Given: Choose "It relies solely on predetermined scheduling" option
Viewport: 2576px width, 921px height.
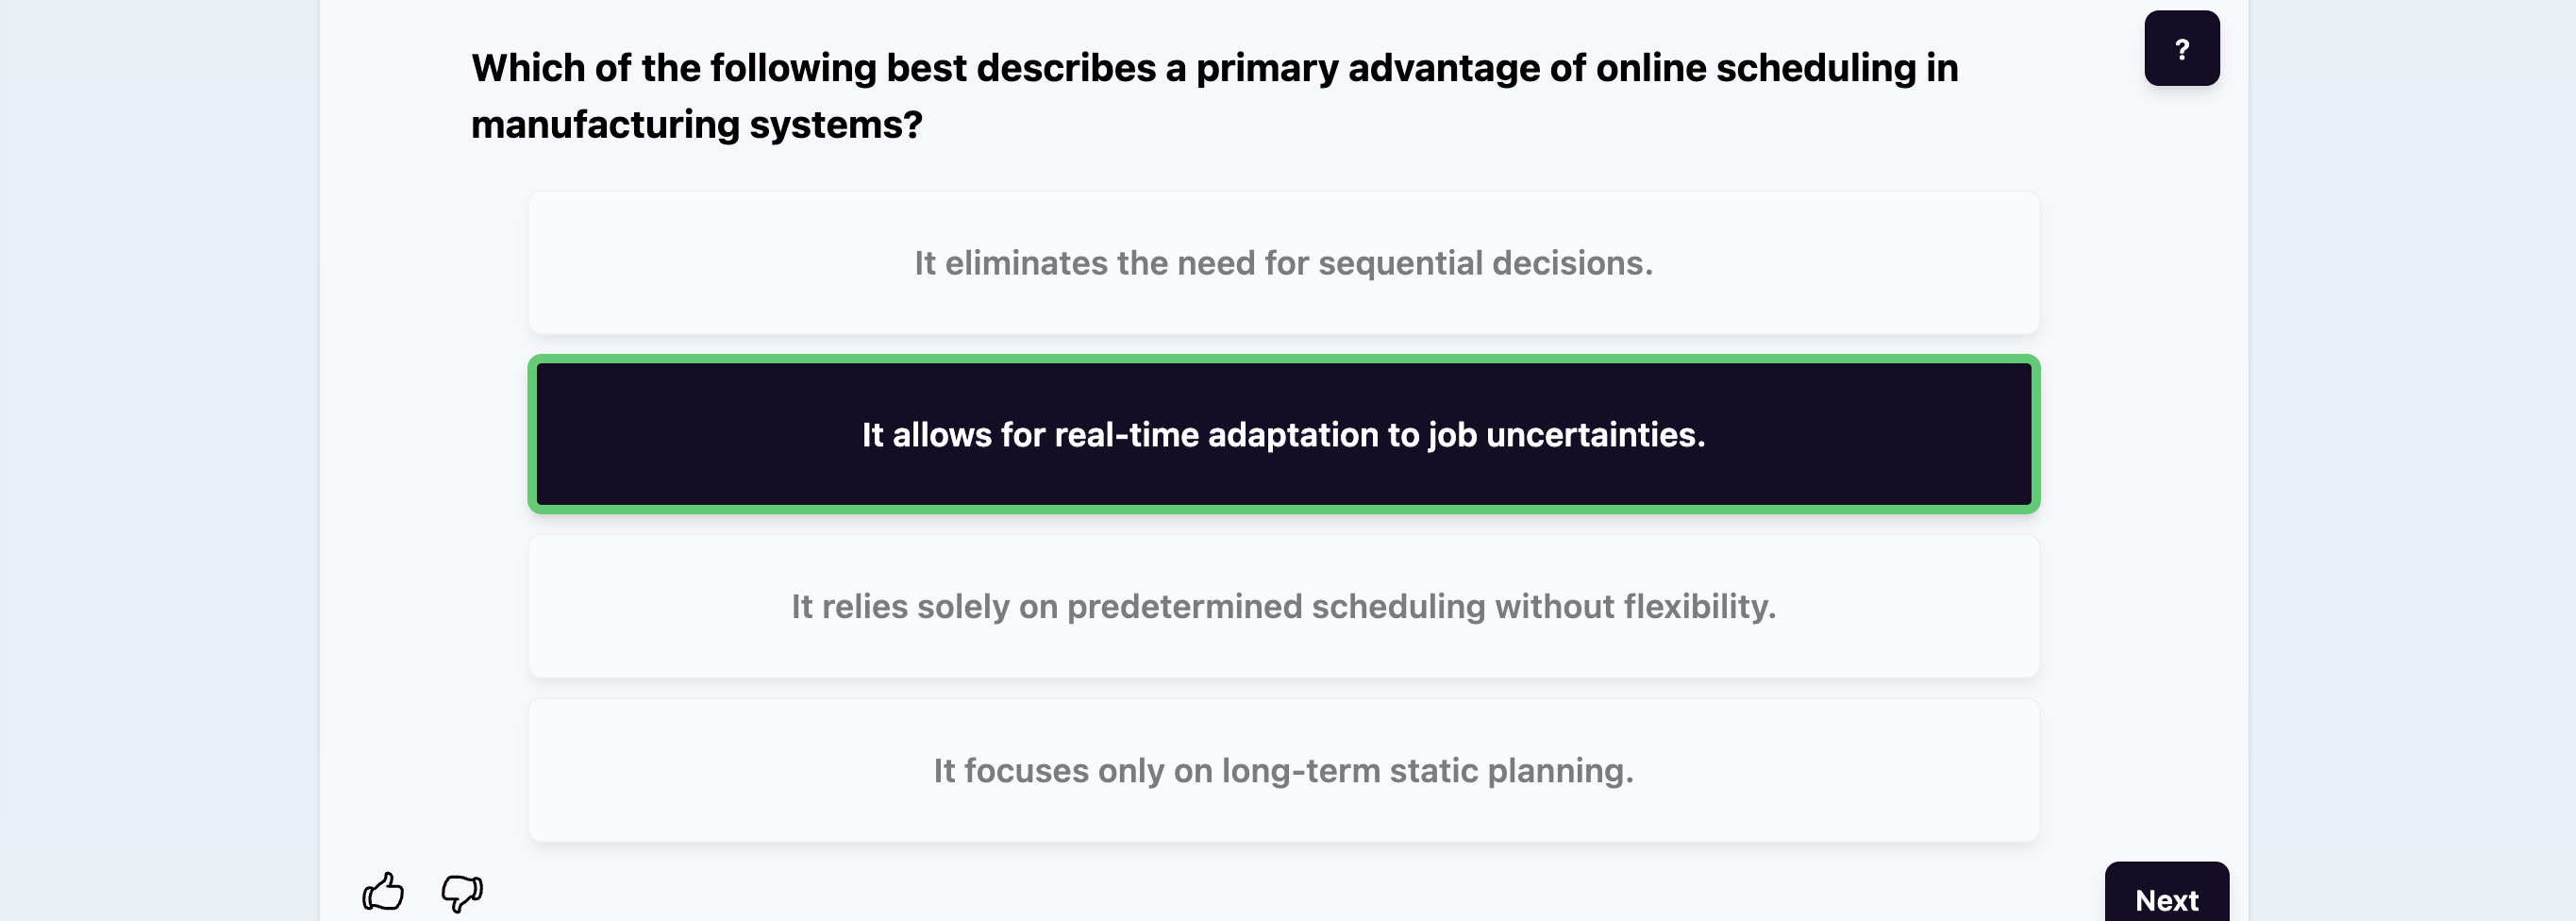Looking at the screenshot, I should pyautogui.click(x=1283, y=607).
